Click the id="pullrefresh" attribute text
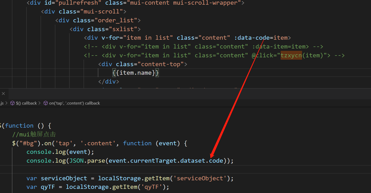The height and width of the screenshot is (193, 371). (x=73, y=3)
